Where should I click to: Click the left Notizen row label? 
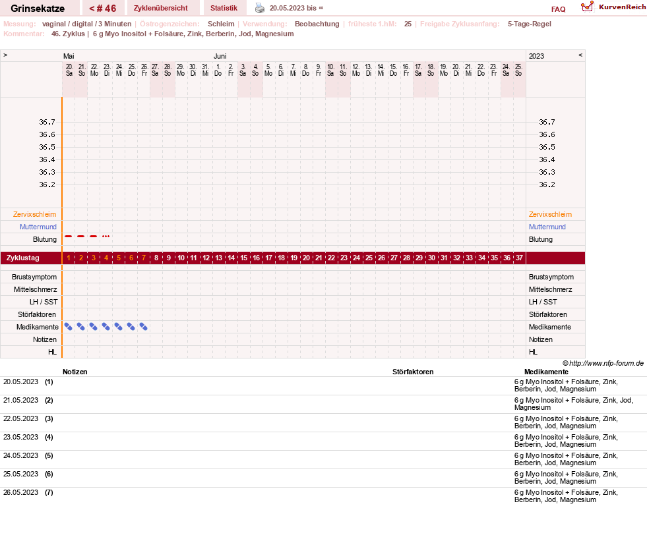(45, 339)
